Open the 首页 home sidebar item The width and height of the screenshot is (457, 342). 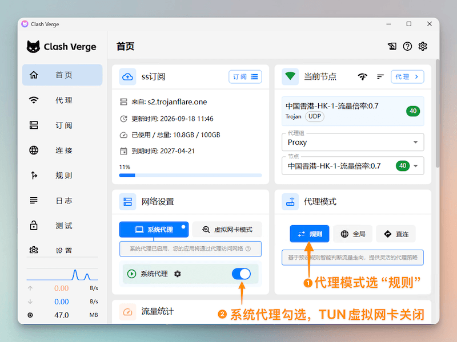point(62,75)
